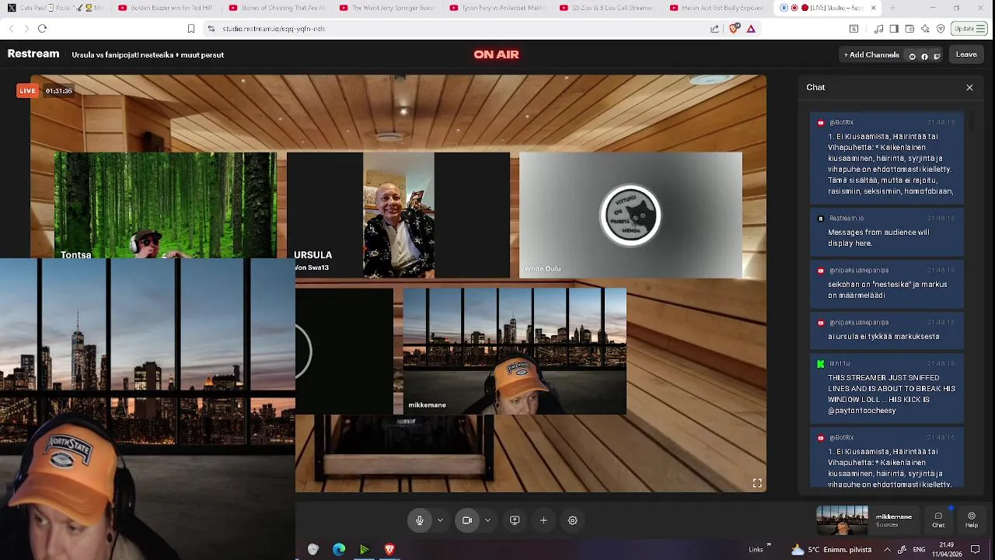This screenshot has height=560, width=995.
Task: Open Help in bottom-right bar
Action: click(972, 520)
